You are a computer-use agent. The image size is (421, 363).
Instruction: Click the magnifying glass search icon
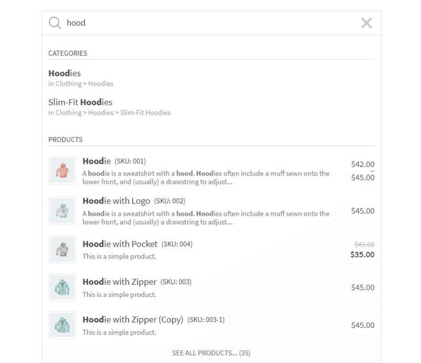tap(55, 23)
